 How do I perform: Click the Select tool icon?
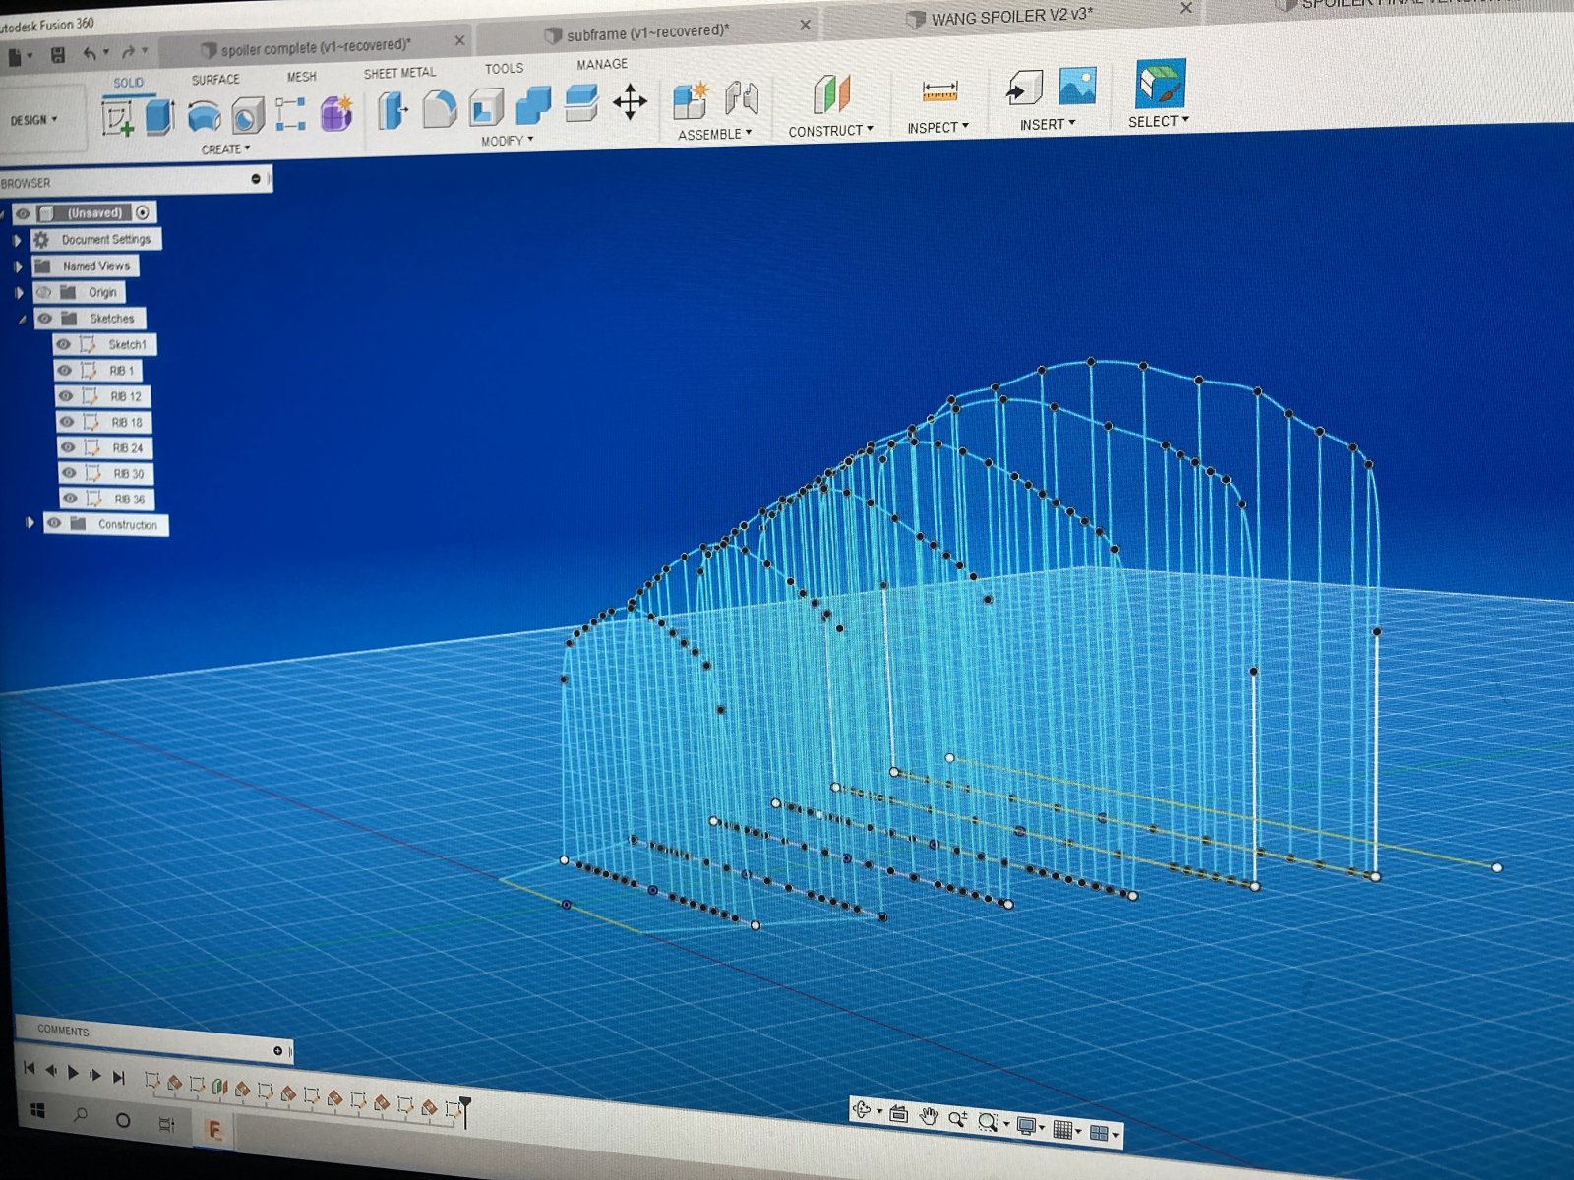(1161, 83)
